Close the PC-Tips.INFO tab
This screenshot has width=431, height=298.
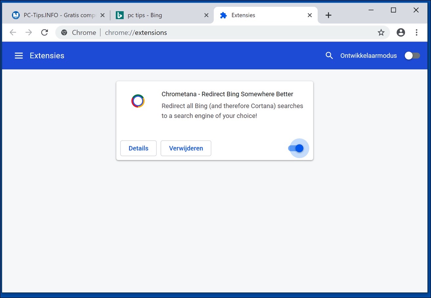coord(102,15)
